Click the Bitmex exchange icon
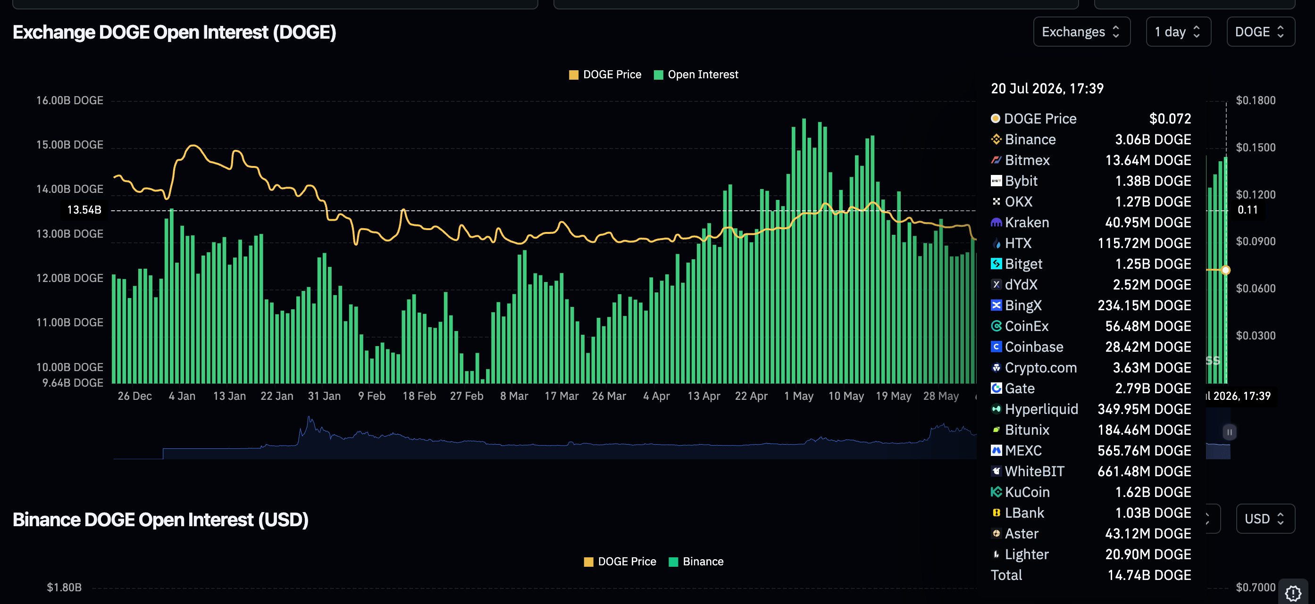Viewport: 1315px width, 604px height. tap(996, 160)
